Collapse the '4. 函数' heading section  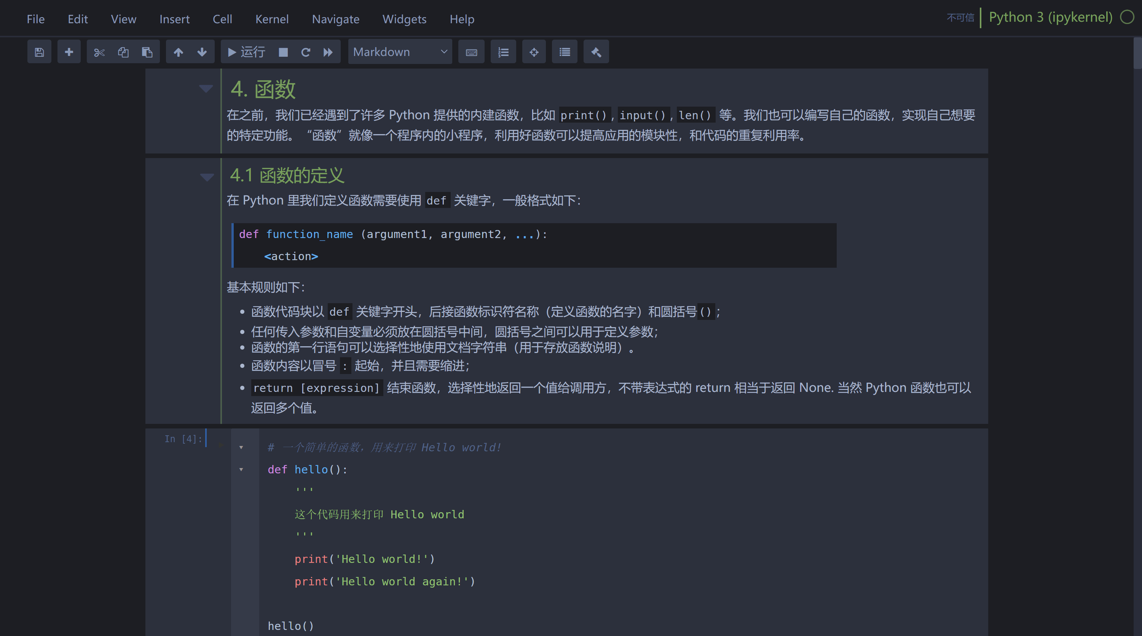pos(206,89)
